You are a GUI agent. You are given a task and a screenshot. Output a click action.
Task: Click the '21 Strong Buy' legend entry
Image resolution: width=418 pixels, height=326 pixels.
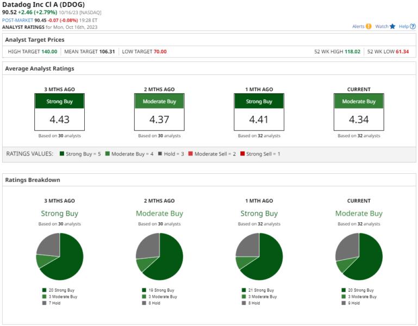258,290
